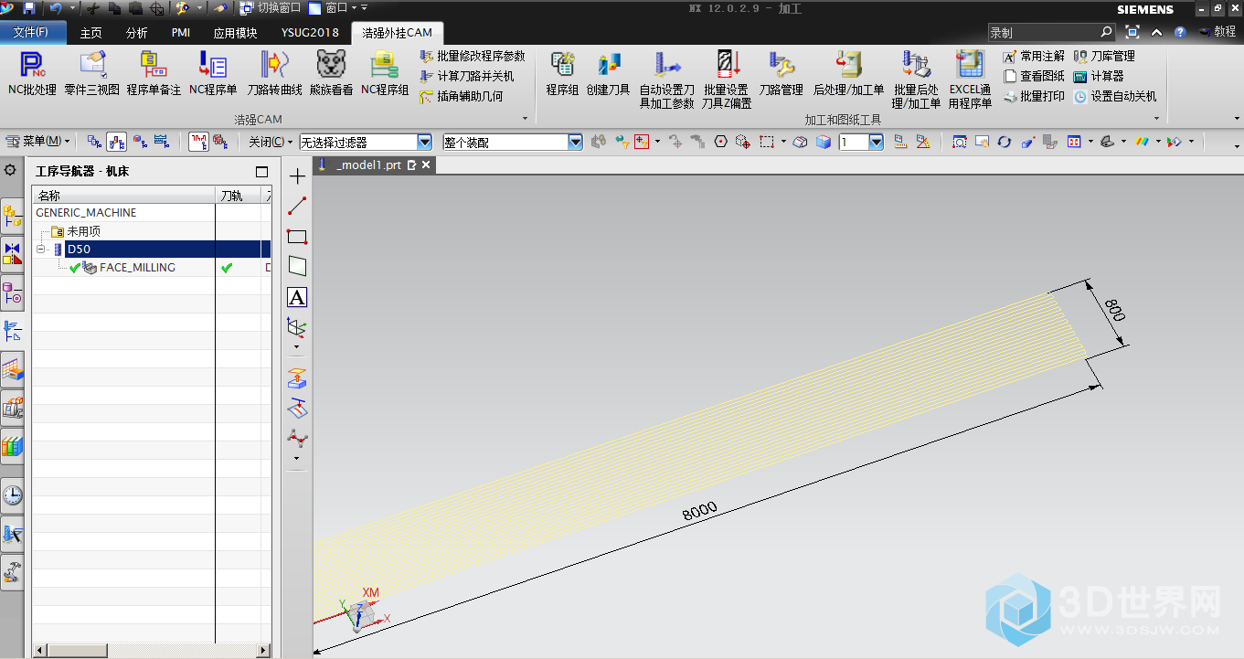The height and width of the screenshot is (659, 1244).
Task: Open 零件三视图 three-view tool
Action: coord(91,73)
